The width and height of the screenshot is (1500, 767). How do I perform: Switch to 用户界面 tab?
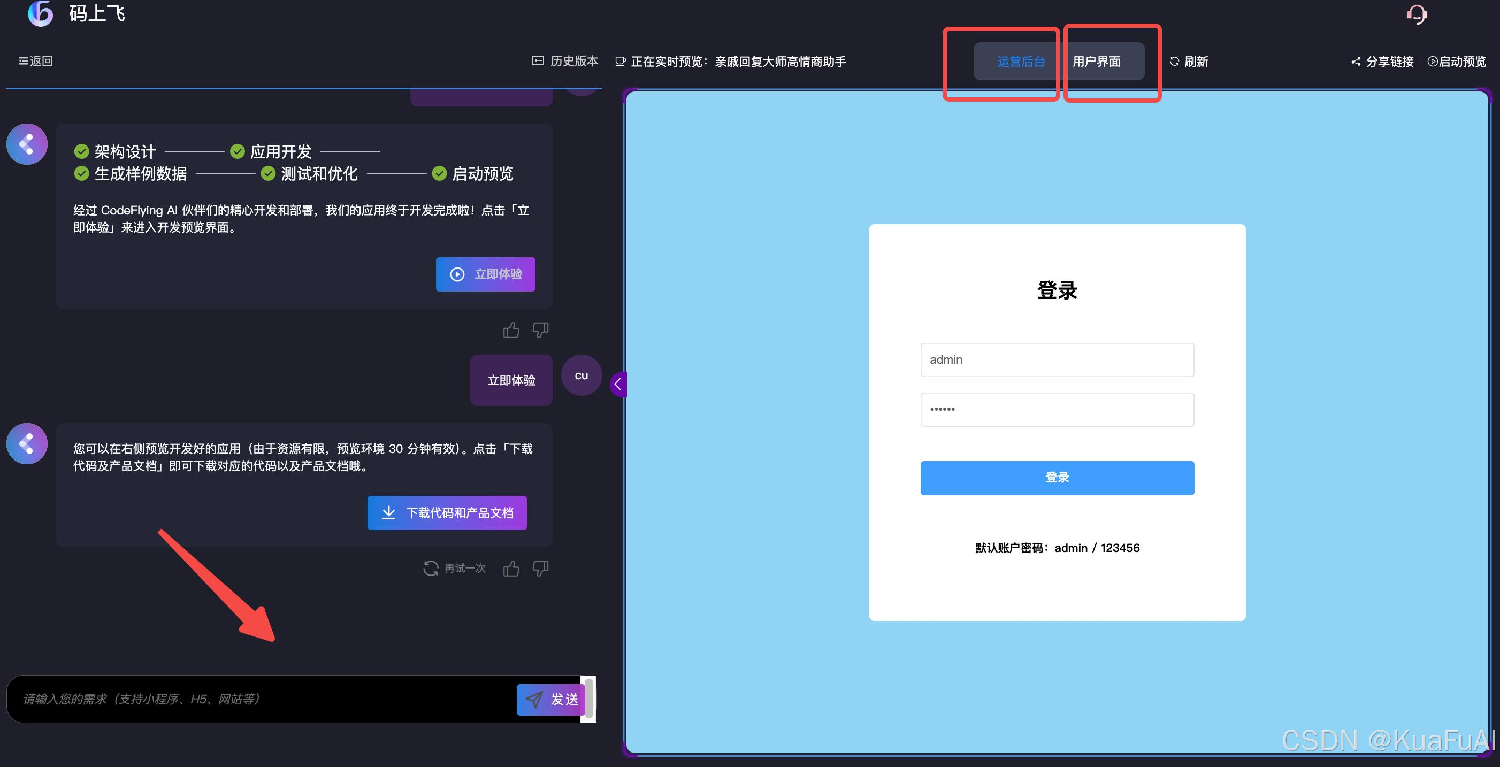[1097, 61]
